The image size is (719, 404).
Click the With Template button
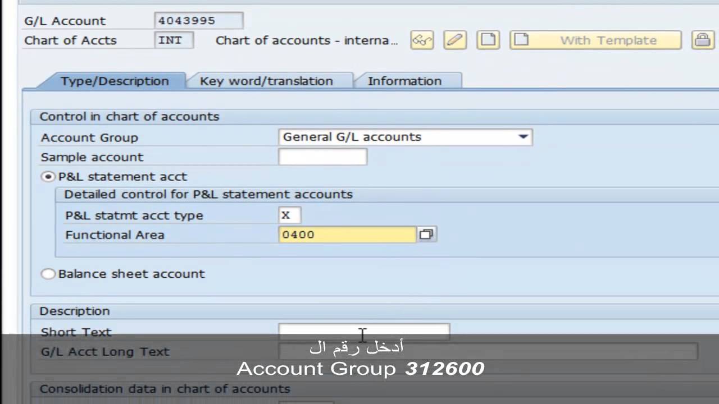click(595, 40)
